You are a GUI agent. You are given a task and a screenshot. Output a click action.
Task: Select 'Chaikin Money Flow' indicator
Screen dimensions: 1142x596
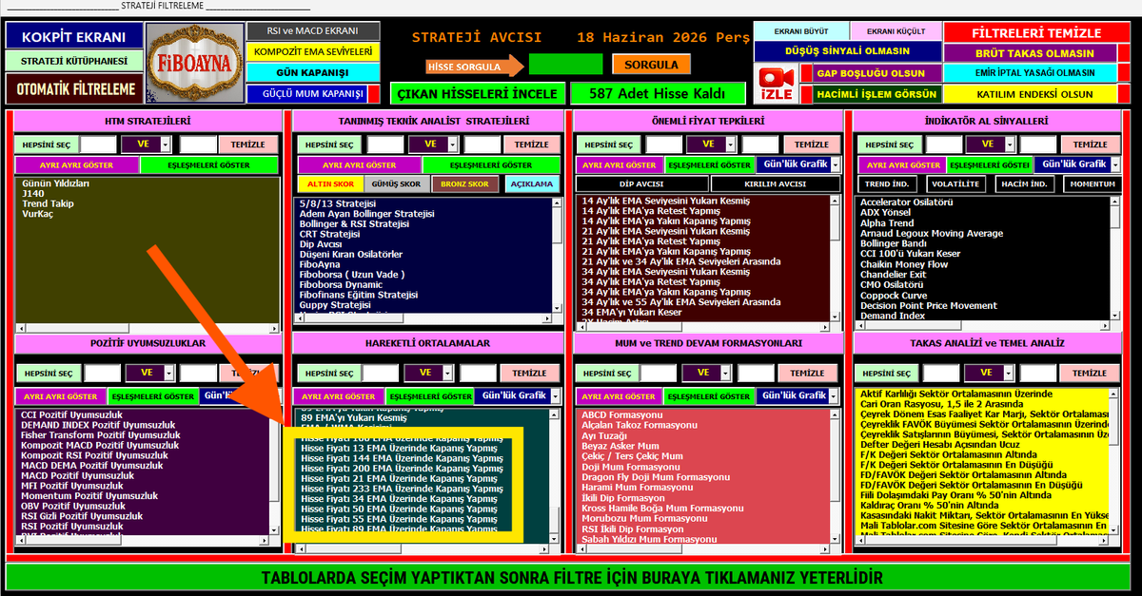point(904,264)
